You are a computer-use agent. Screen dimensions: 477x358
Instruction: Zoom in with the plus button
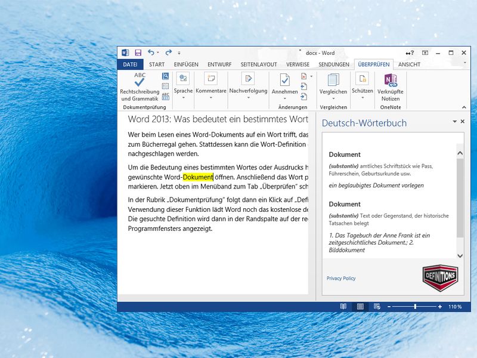click(x=440, y=307)
